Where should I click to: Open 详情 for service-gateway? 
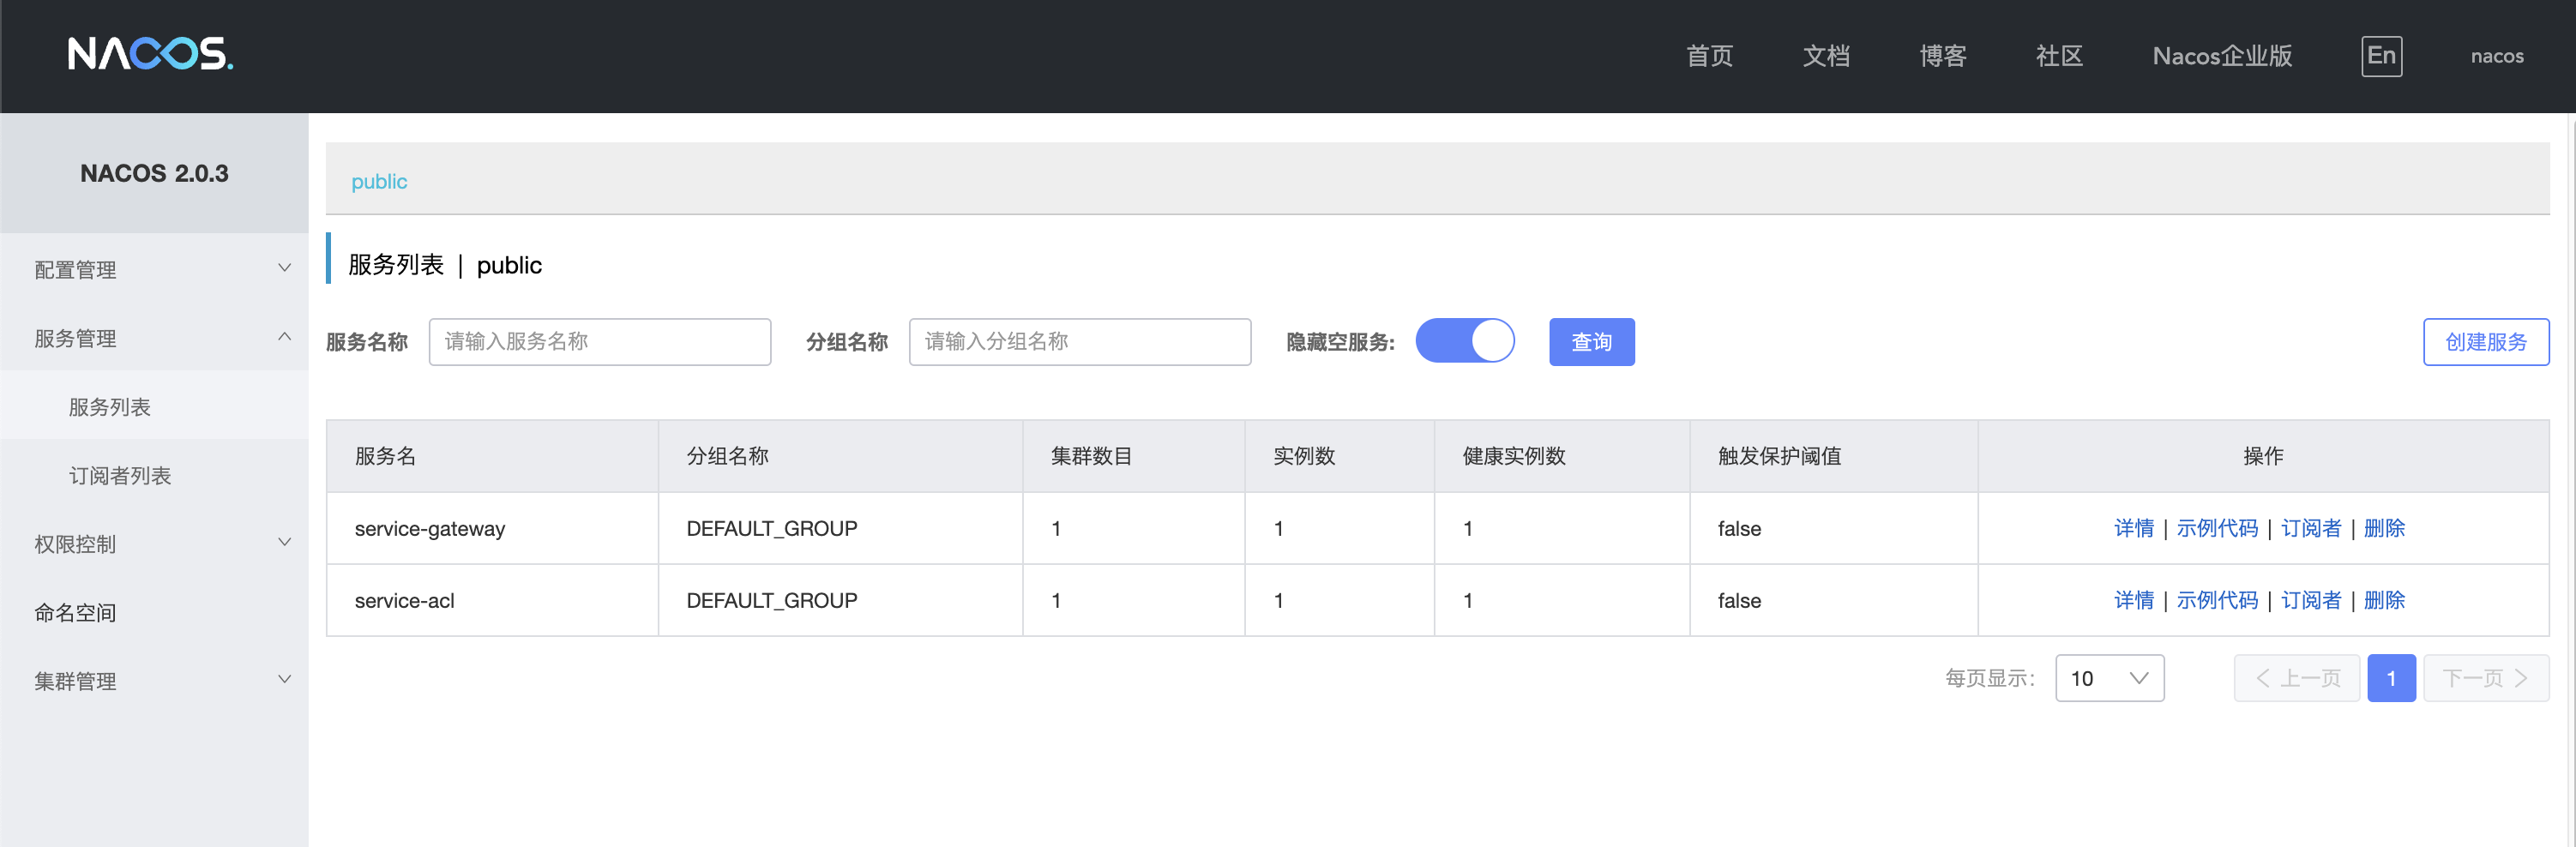coord(2133,528)
